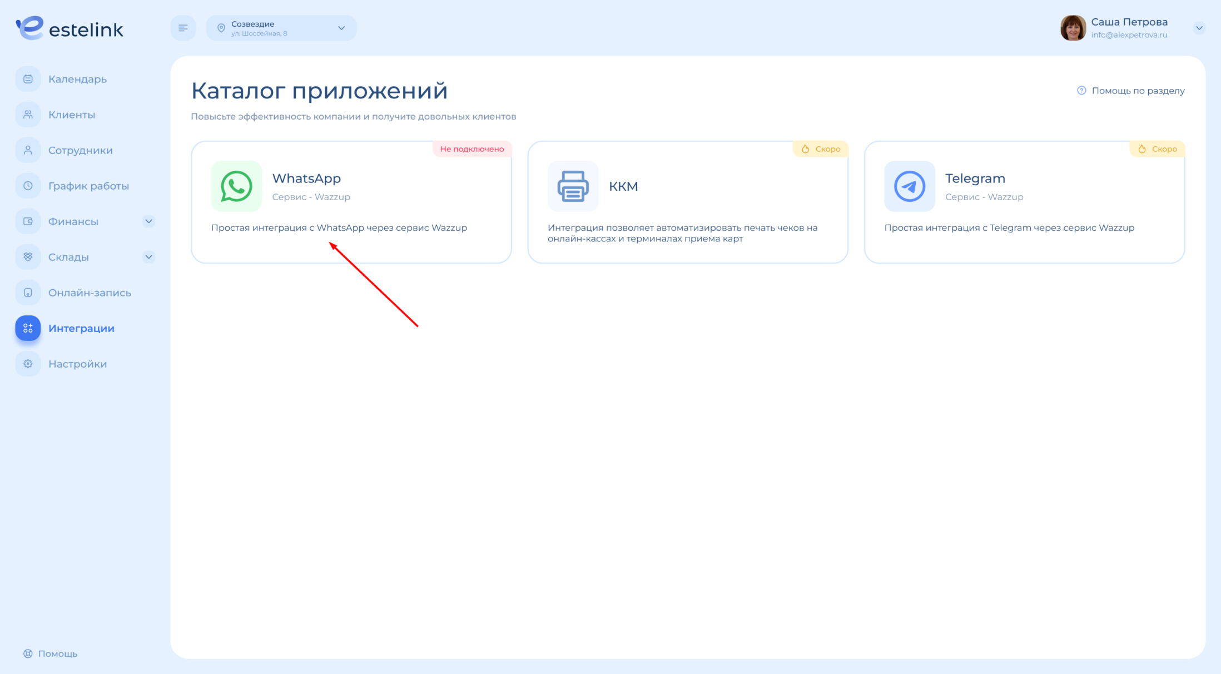Click the Скоро badge on Telegram card
1221x674 pixels.
pyautogui.click(x=1157, y=149)
